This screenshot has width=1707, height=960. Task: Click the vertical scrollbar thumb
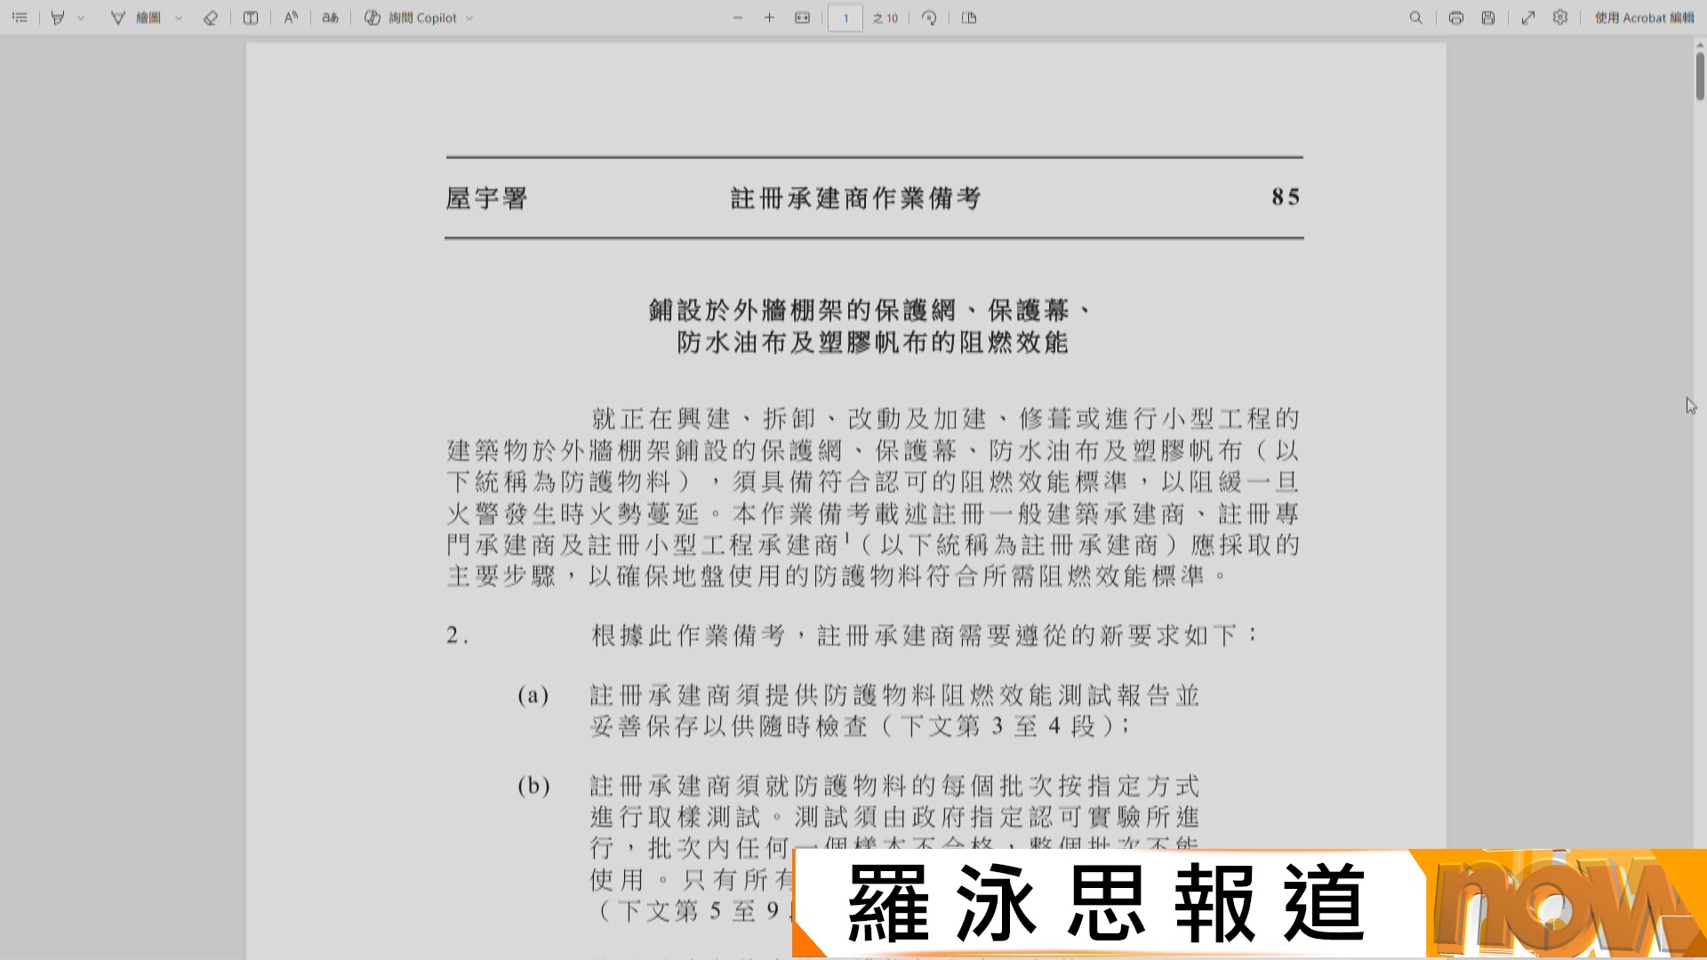pos(1700,76)
